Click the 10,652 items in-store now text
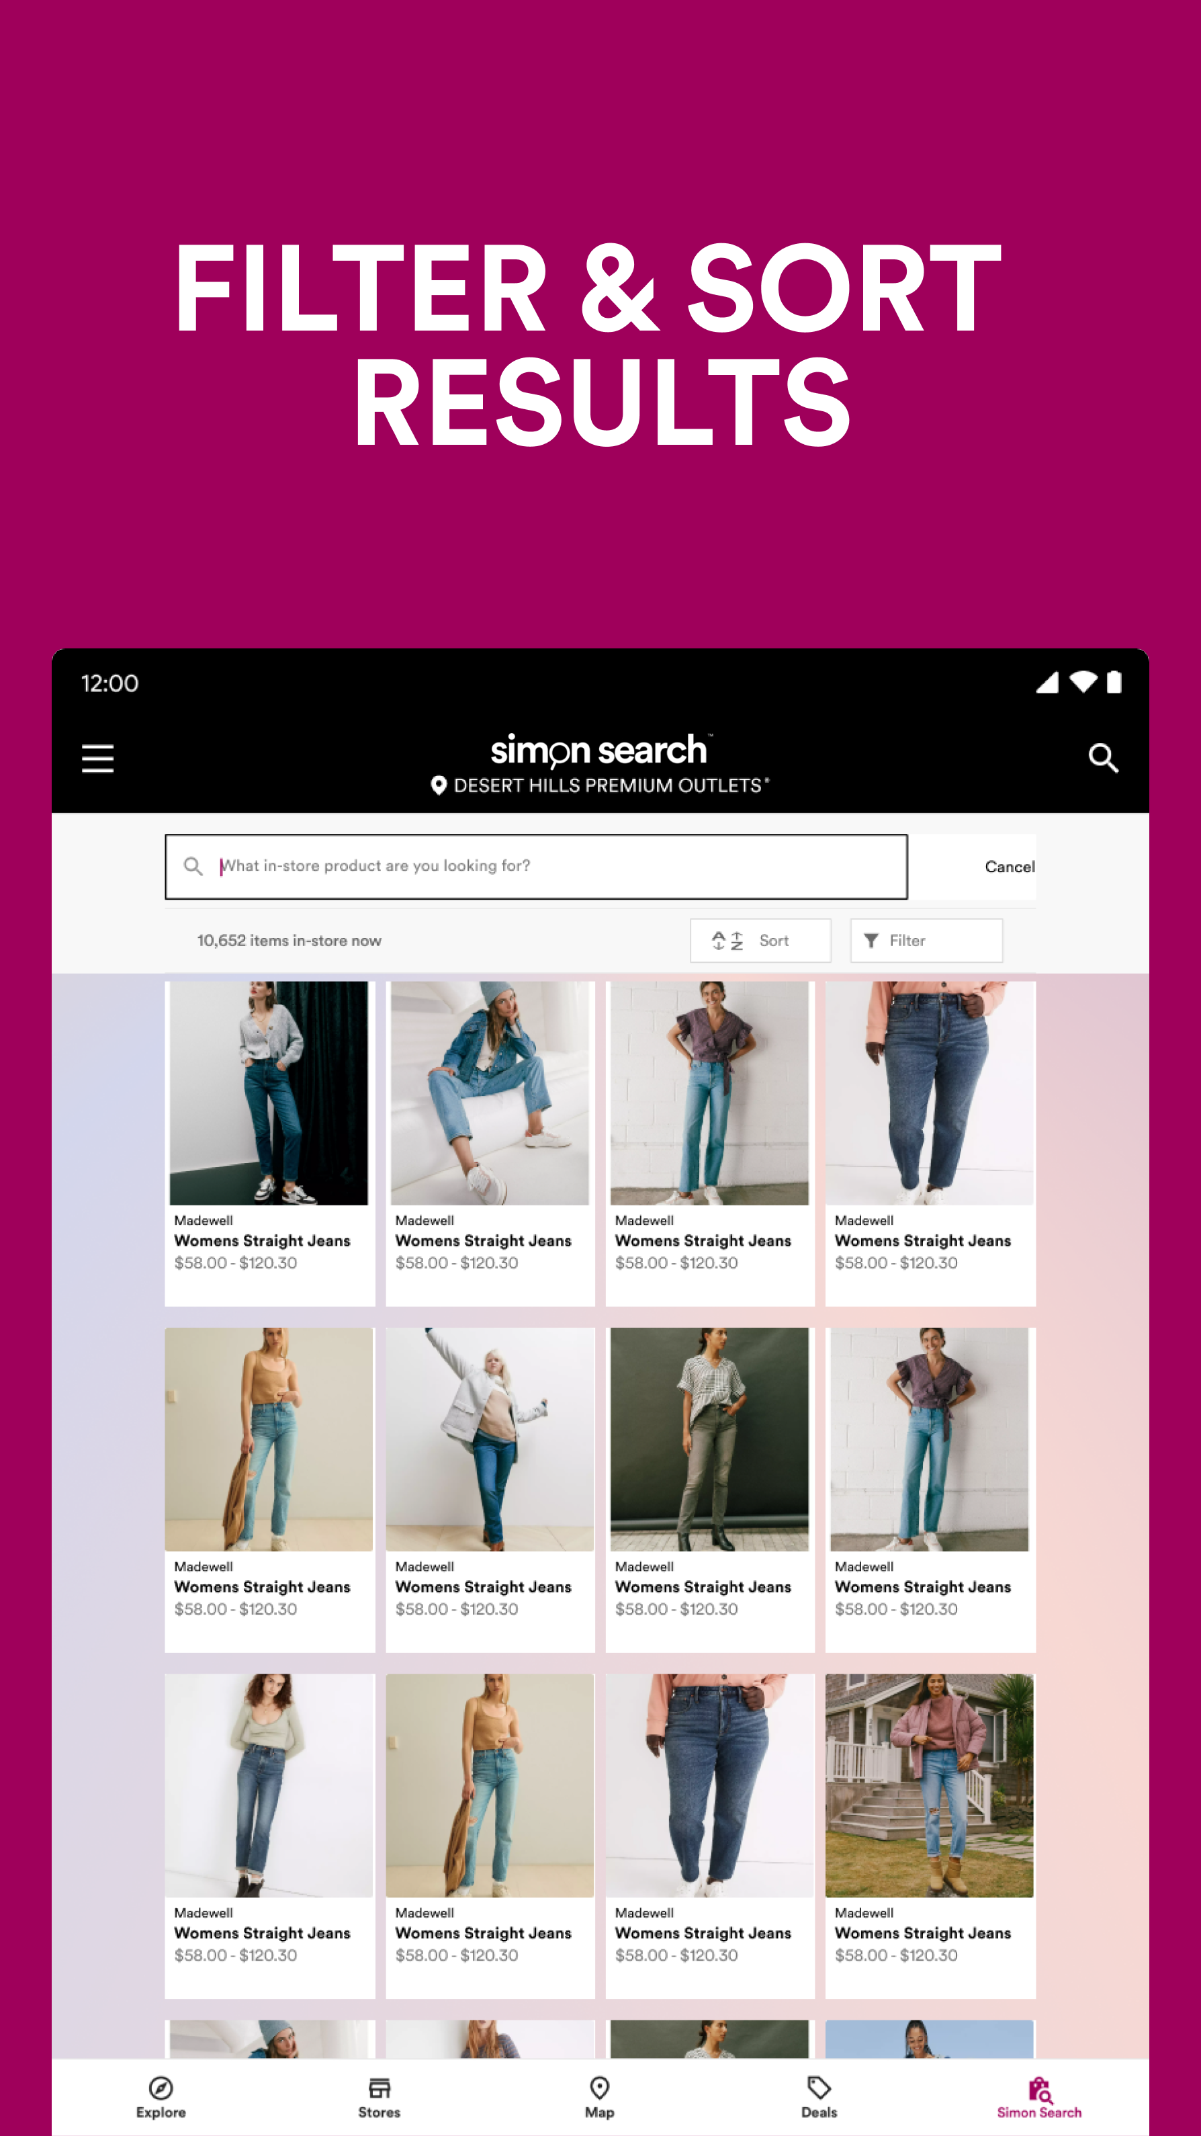This screenshot has height=2136, width=1201. coord(290,940)
